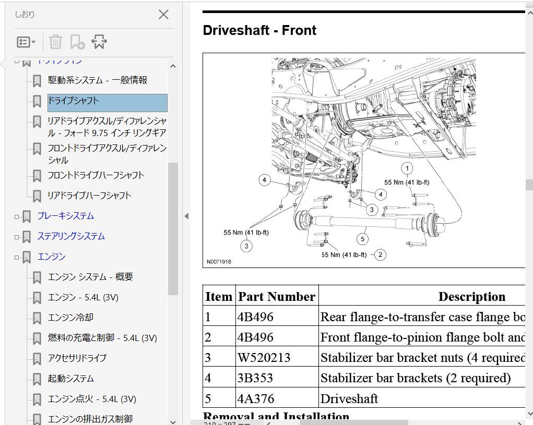Expand the ステアリングシステム tree node

click(x=17, y=237)
